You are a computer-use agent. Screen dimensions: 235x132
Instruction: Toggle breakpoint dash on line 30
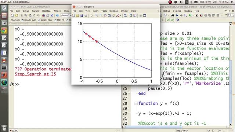pyautogui.click(x=129, y=113)
